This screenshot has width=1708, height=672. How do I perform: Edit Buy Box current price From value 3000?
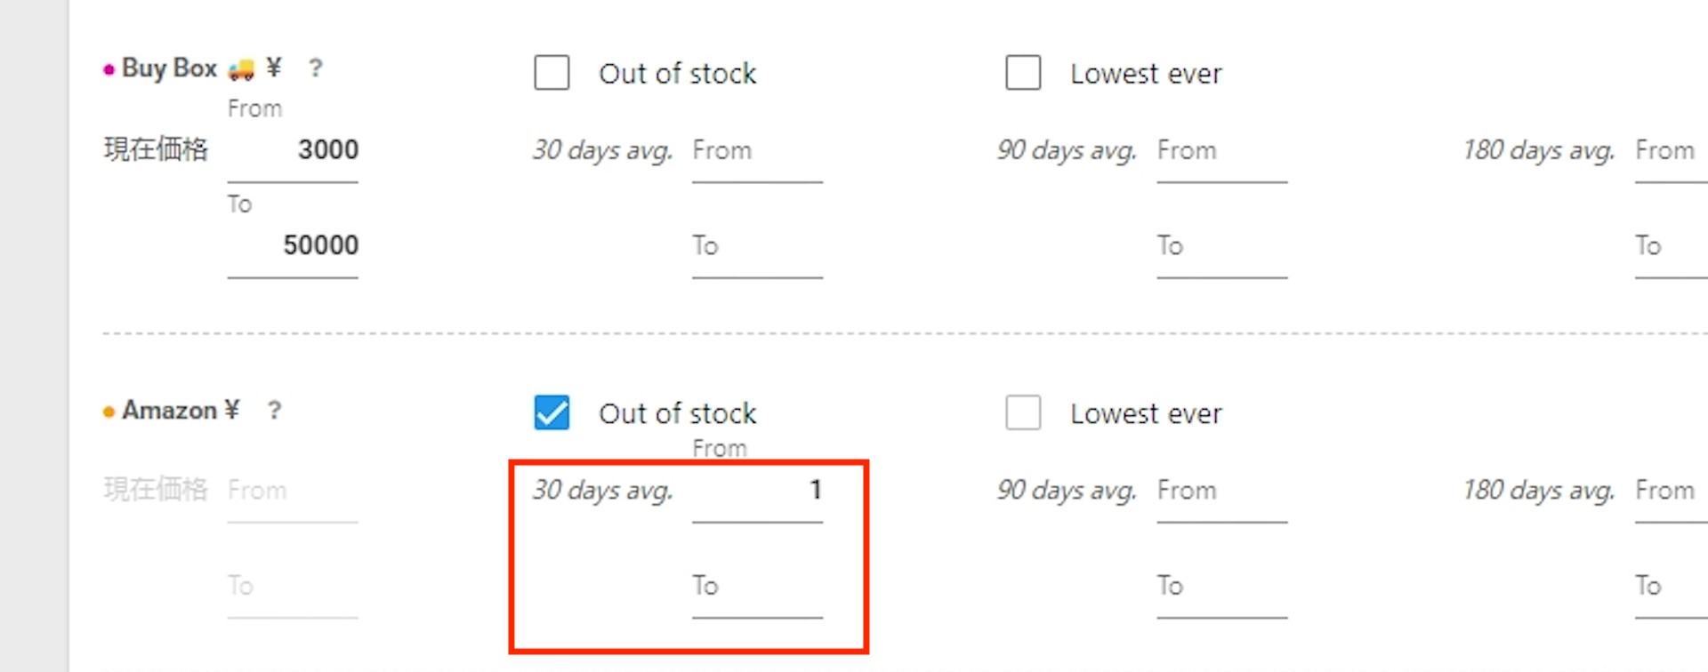click(x=293, y=151)
